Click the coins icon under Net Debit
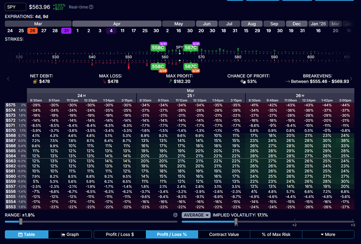This screenshot has height=244, width=361. (x=35, y=82)
